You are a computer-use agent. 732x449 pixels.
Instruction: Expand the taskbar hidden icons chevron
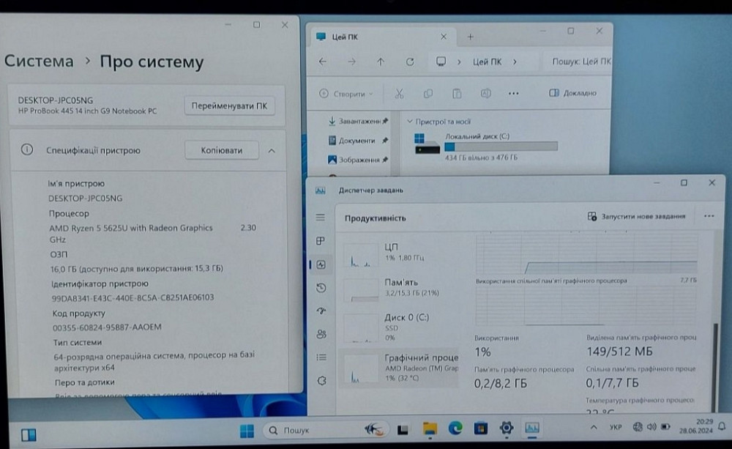(x=592, y=428)
